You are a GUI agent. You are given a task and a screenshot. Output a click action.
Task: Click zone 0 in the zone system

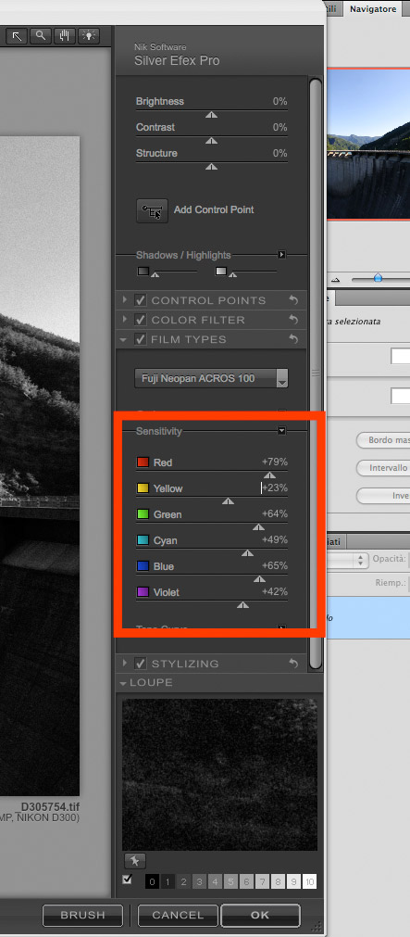pos(152,882)
